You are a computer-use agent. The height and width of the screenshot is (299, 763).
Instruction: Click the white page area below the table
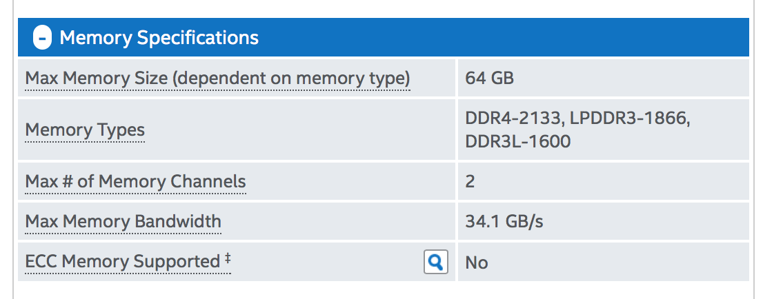[x=381, y=291]
